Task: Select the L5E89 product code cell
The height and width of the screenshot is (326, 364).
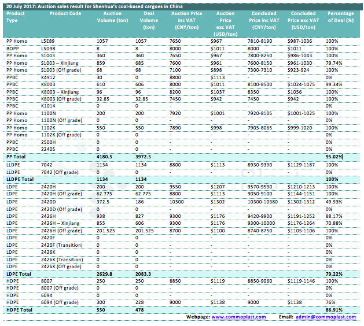Action: tap(49, 41)
